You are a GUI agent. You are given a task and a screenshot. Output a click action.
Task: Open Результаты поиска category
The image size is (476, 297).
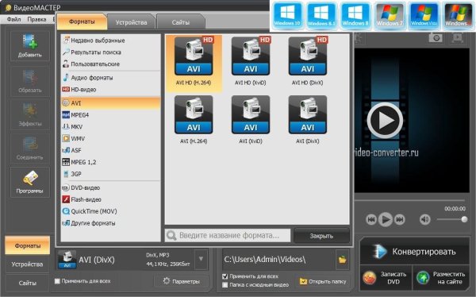[110, 52]
